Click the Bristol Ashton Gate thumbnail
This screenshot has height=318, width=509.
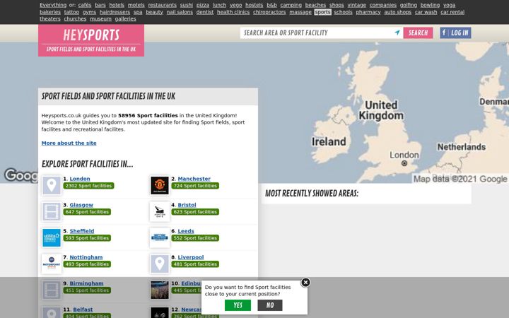point(160,211)
